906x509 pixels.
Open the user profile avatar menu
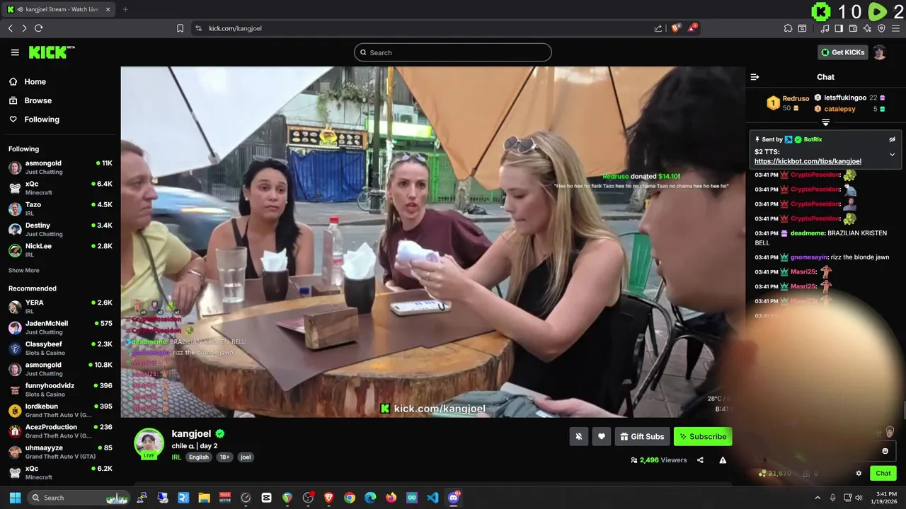[879, 52]
